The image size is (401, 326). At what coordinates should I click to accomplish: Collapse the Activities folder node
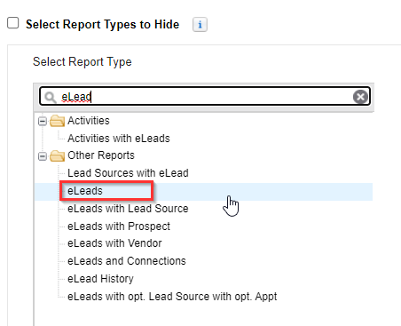pyautogui.click(x=43, y=121)
